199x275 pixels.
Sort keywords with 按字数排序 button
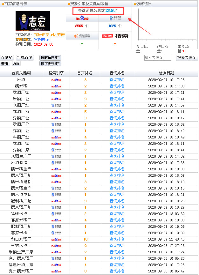(x=50, y=64)
